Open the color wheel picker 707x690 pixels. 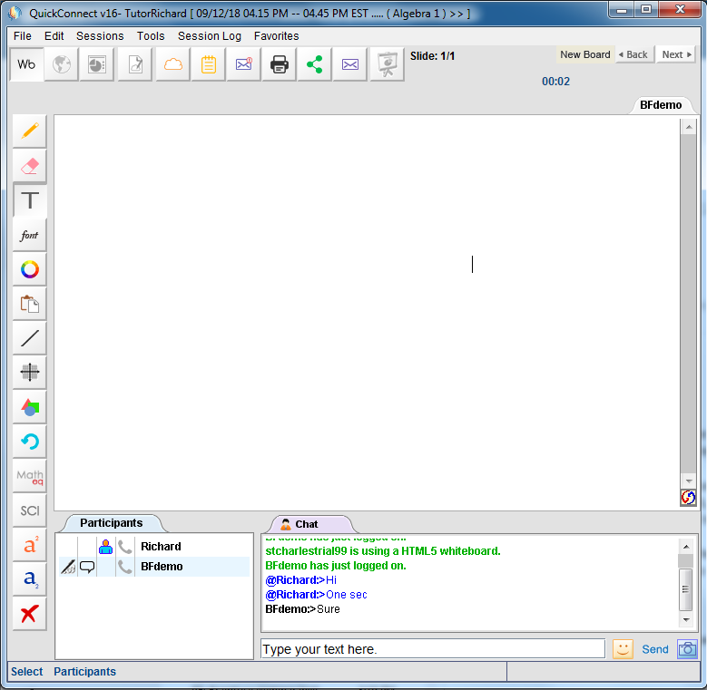pos(30,269)
